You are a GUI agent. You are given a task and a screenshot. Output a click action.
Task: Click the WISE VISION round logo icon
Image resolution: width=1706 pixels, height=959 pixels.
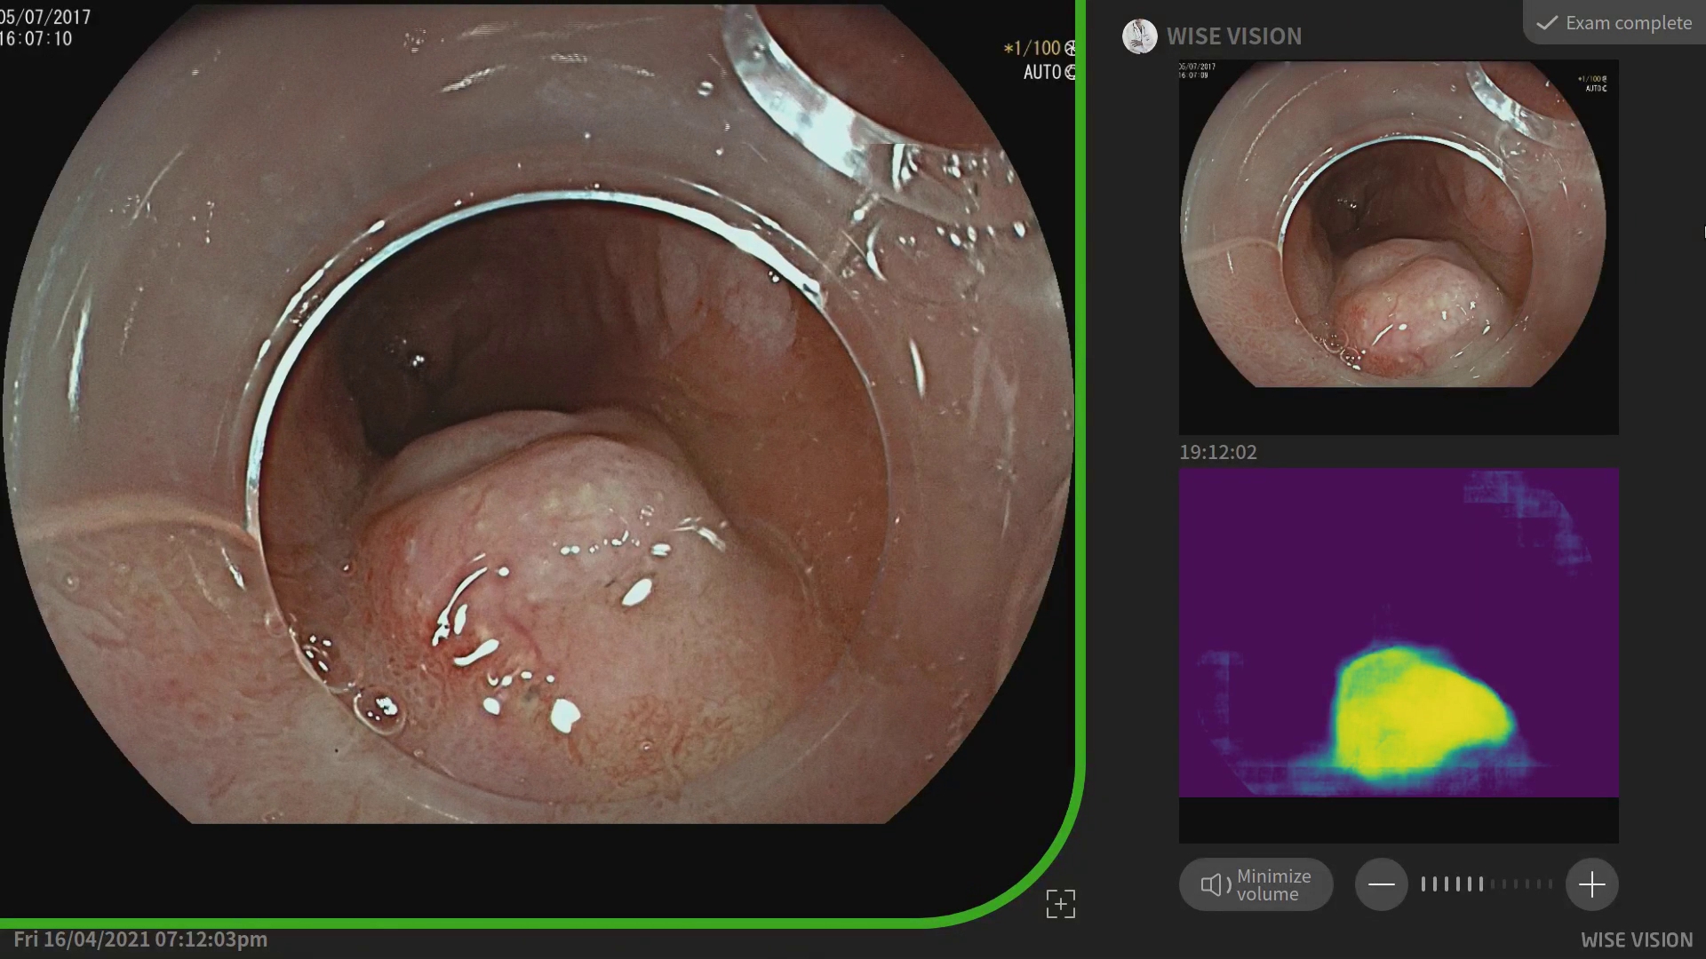tap(1139, 36)
